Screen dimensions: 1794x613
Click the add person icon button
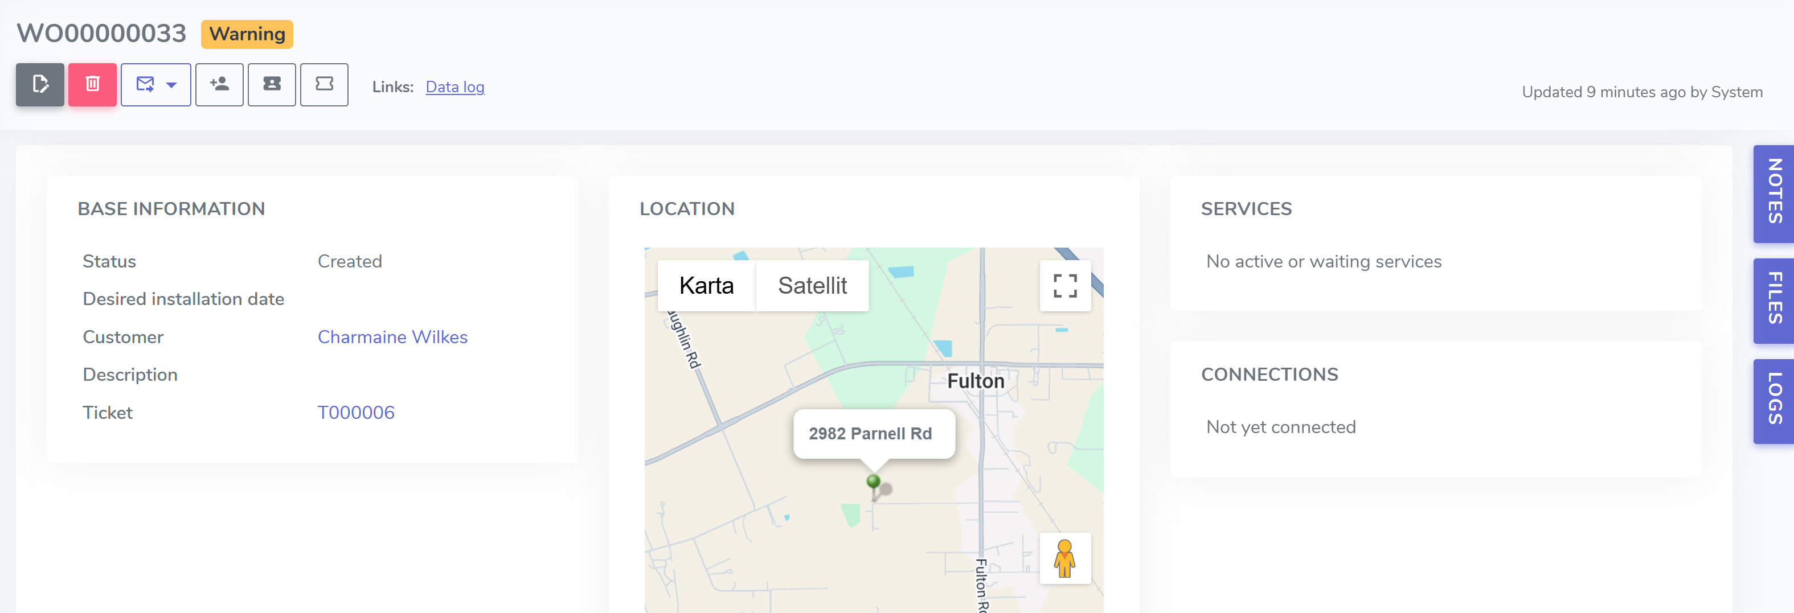click(219, 84)
